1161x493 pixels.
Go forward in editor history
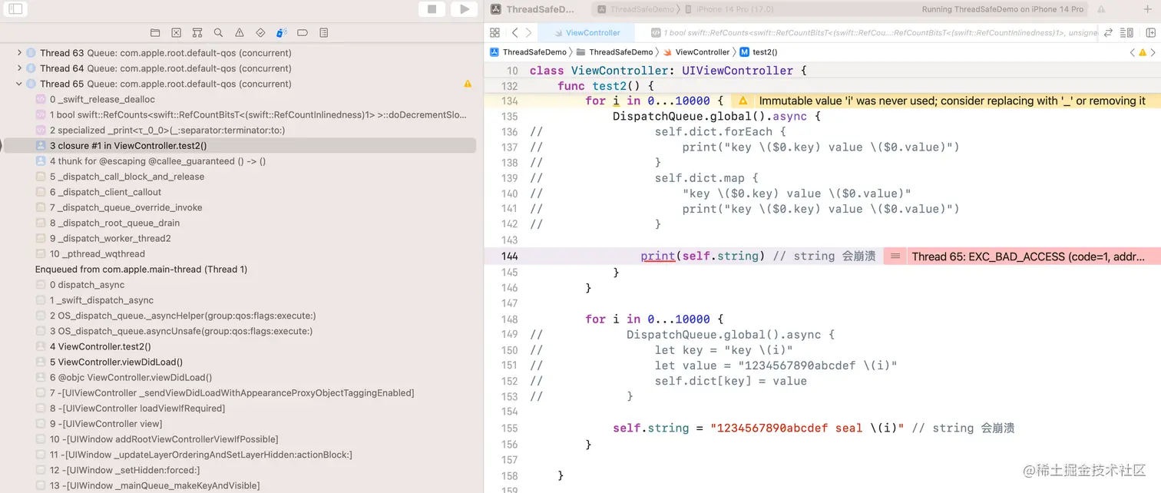528,33
